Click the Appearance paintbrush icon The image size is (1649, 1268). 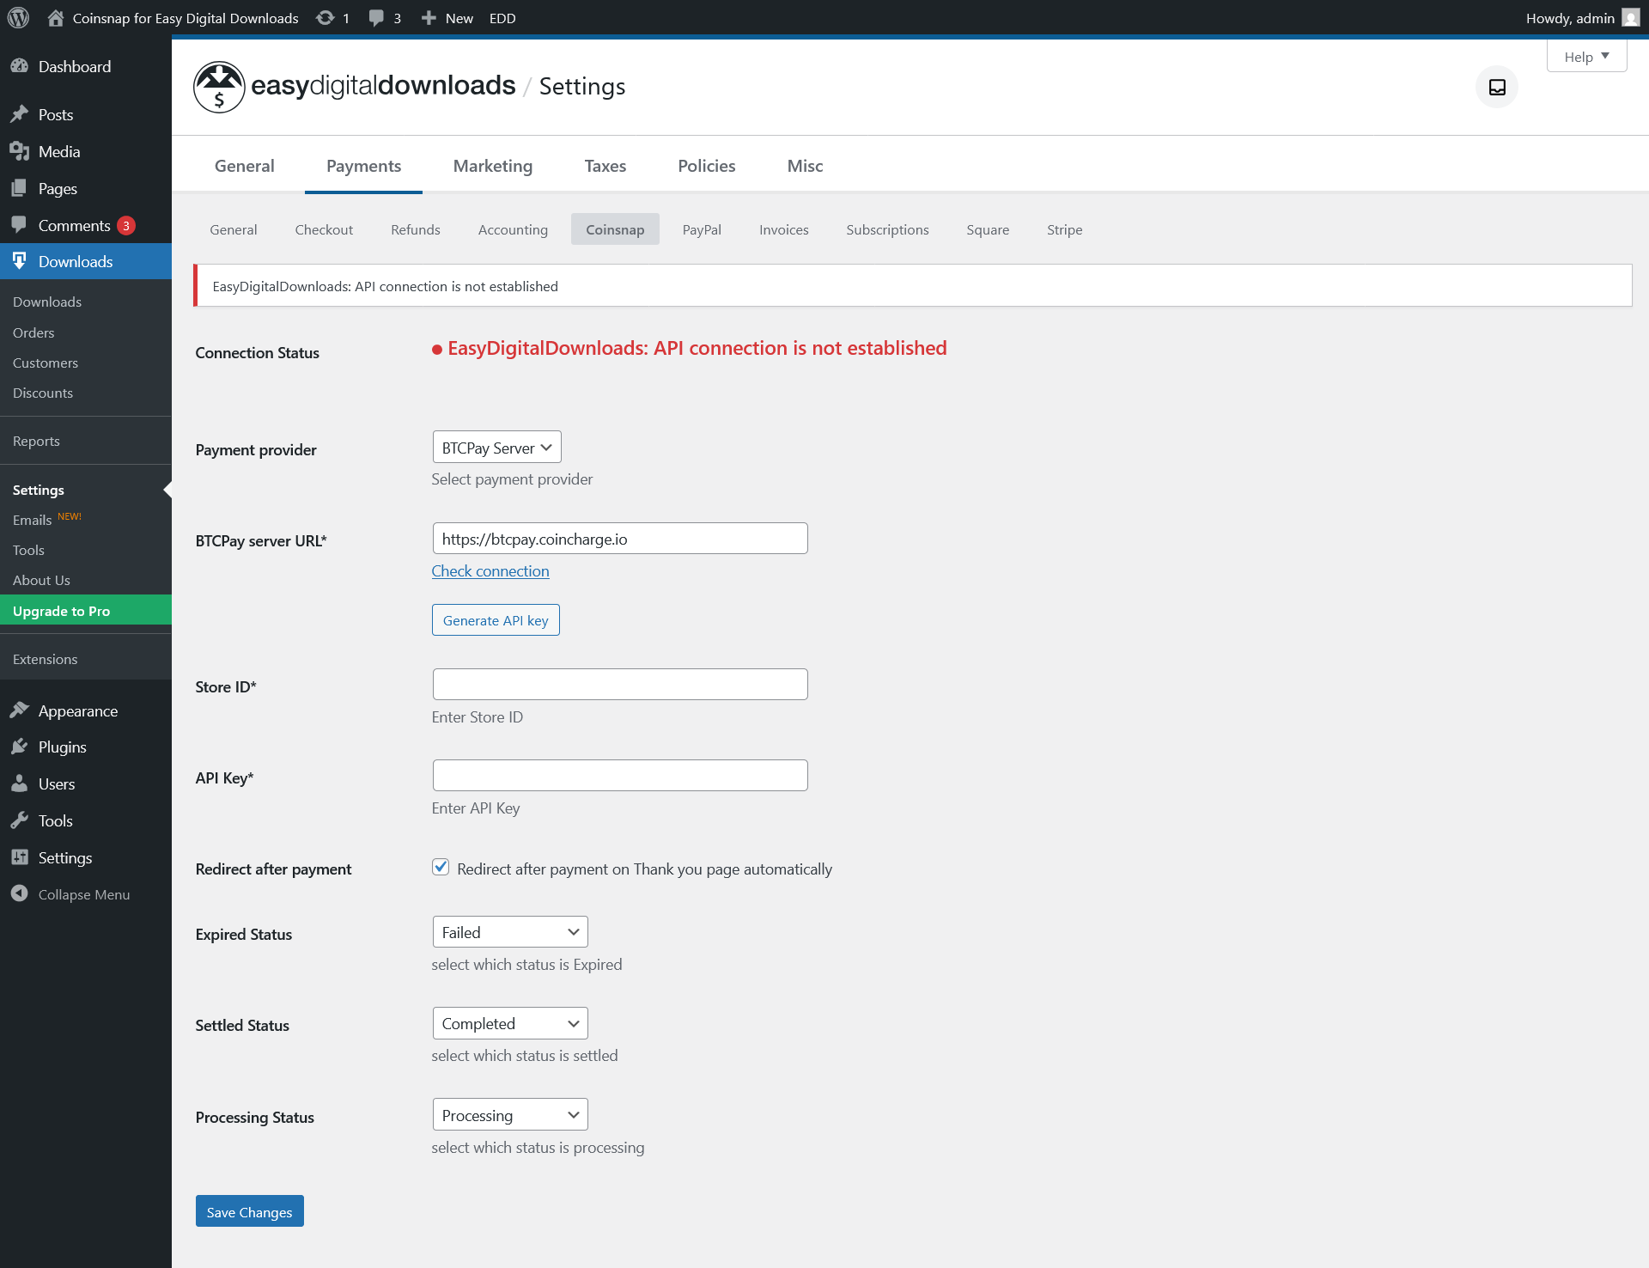click(x=20, y=710)
